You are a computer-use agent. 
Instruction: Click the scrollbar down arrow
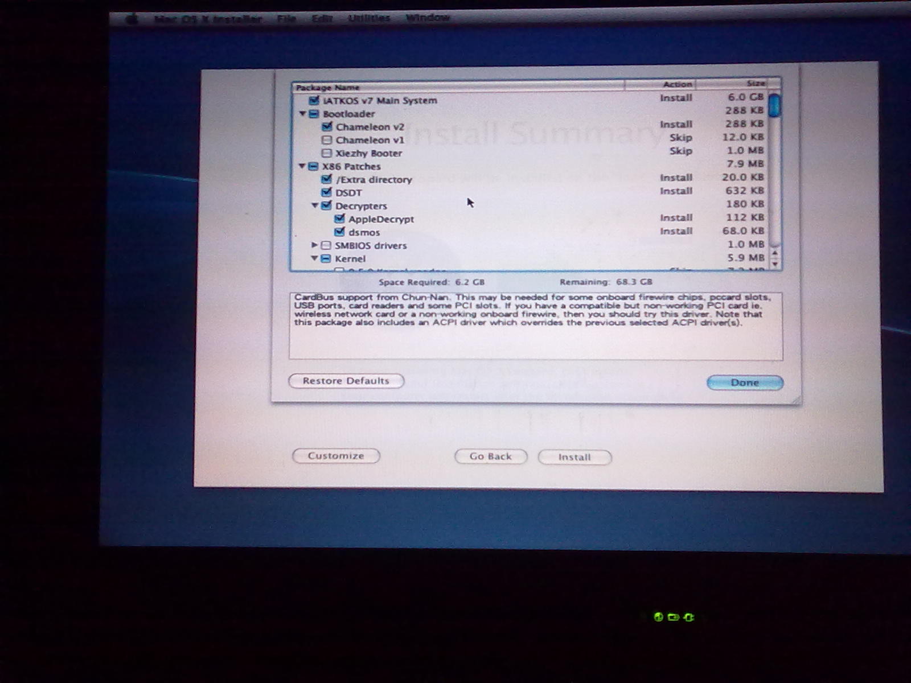pyautogui.click(x=775, y=264)
